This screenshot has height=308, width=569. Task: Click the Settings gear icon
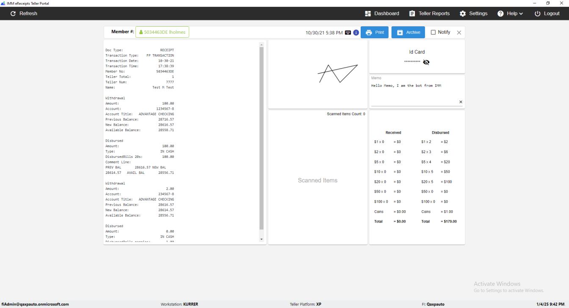click(463, 14)
